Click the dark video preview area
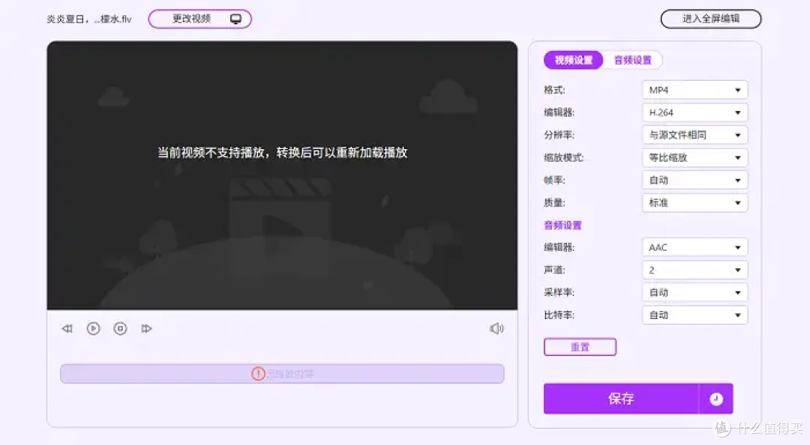Image resolution: width=810 pixels, height=445 pixels. tap(282, 175)
